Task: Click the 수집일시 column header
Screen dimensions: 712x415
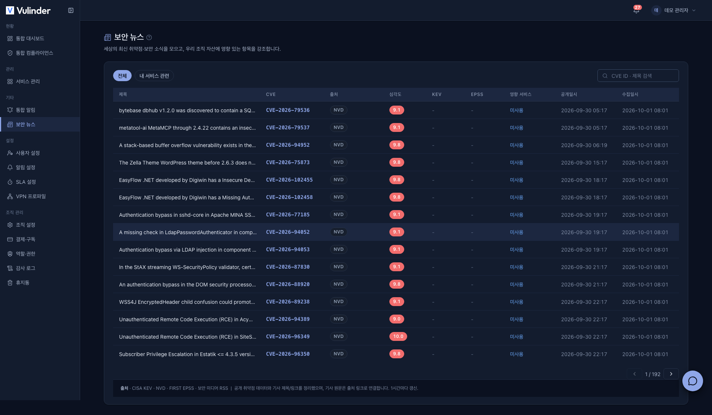Action: [630, 94]
